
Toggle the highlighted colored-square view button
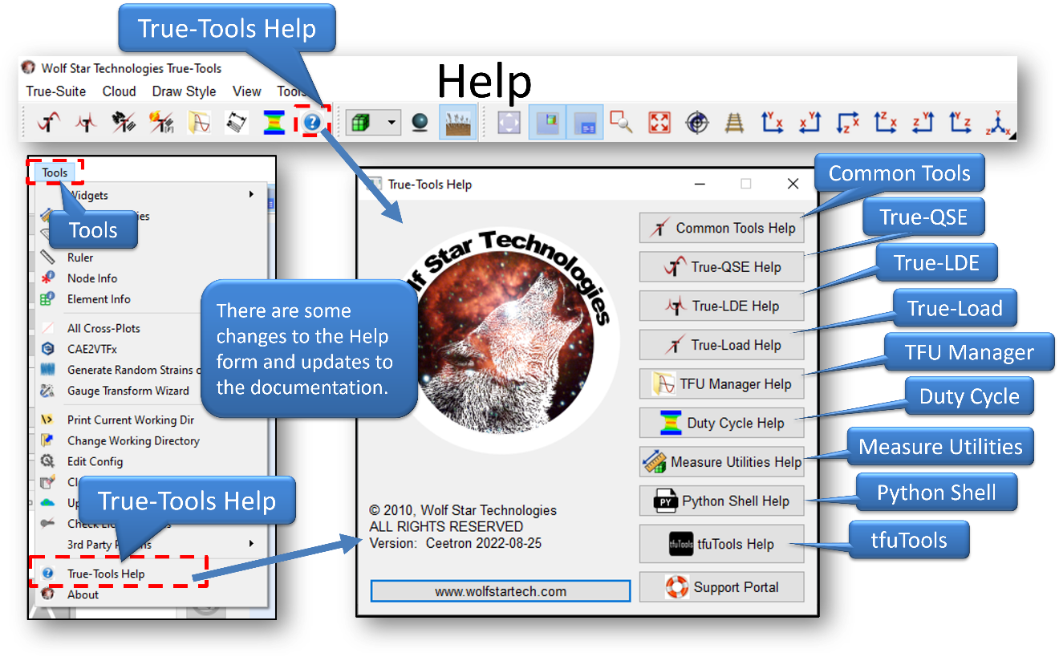click(x=547, y=122)
